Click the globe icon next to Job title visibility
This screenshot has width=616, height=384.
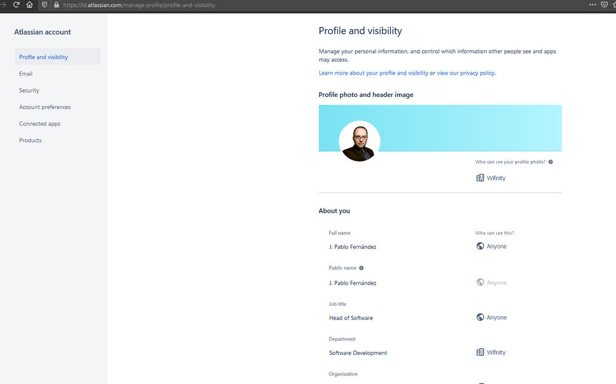(x=479, y=317)
